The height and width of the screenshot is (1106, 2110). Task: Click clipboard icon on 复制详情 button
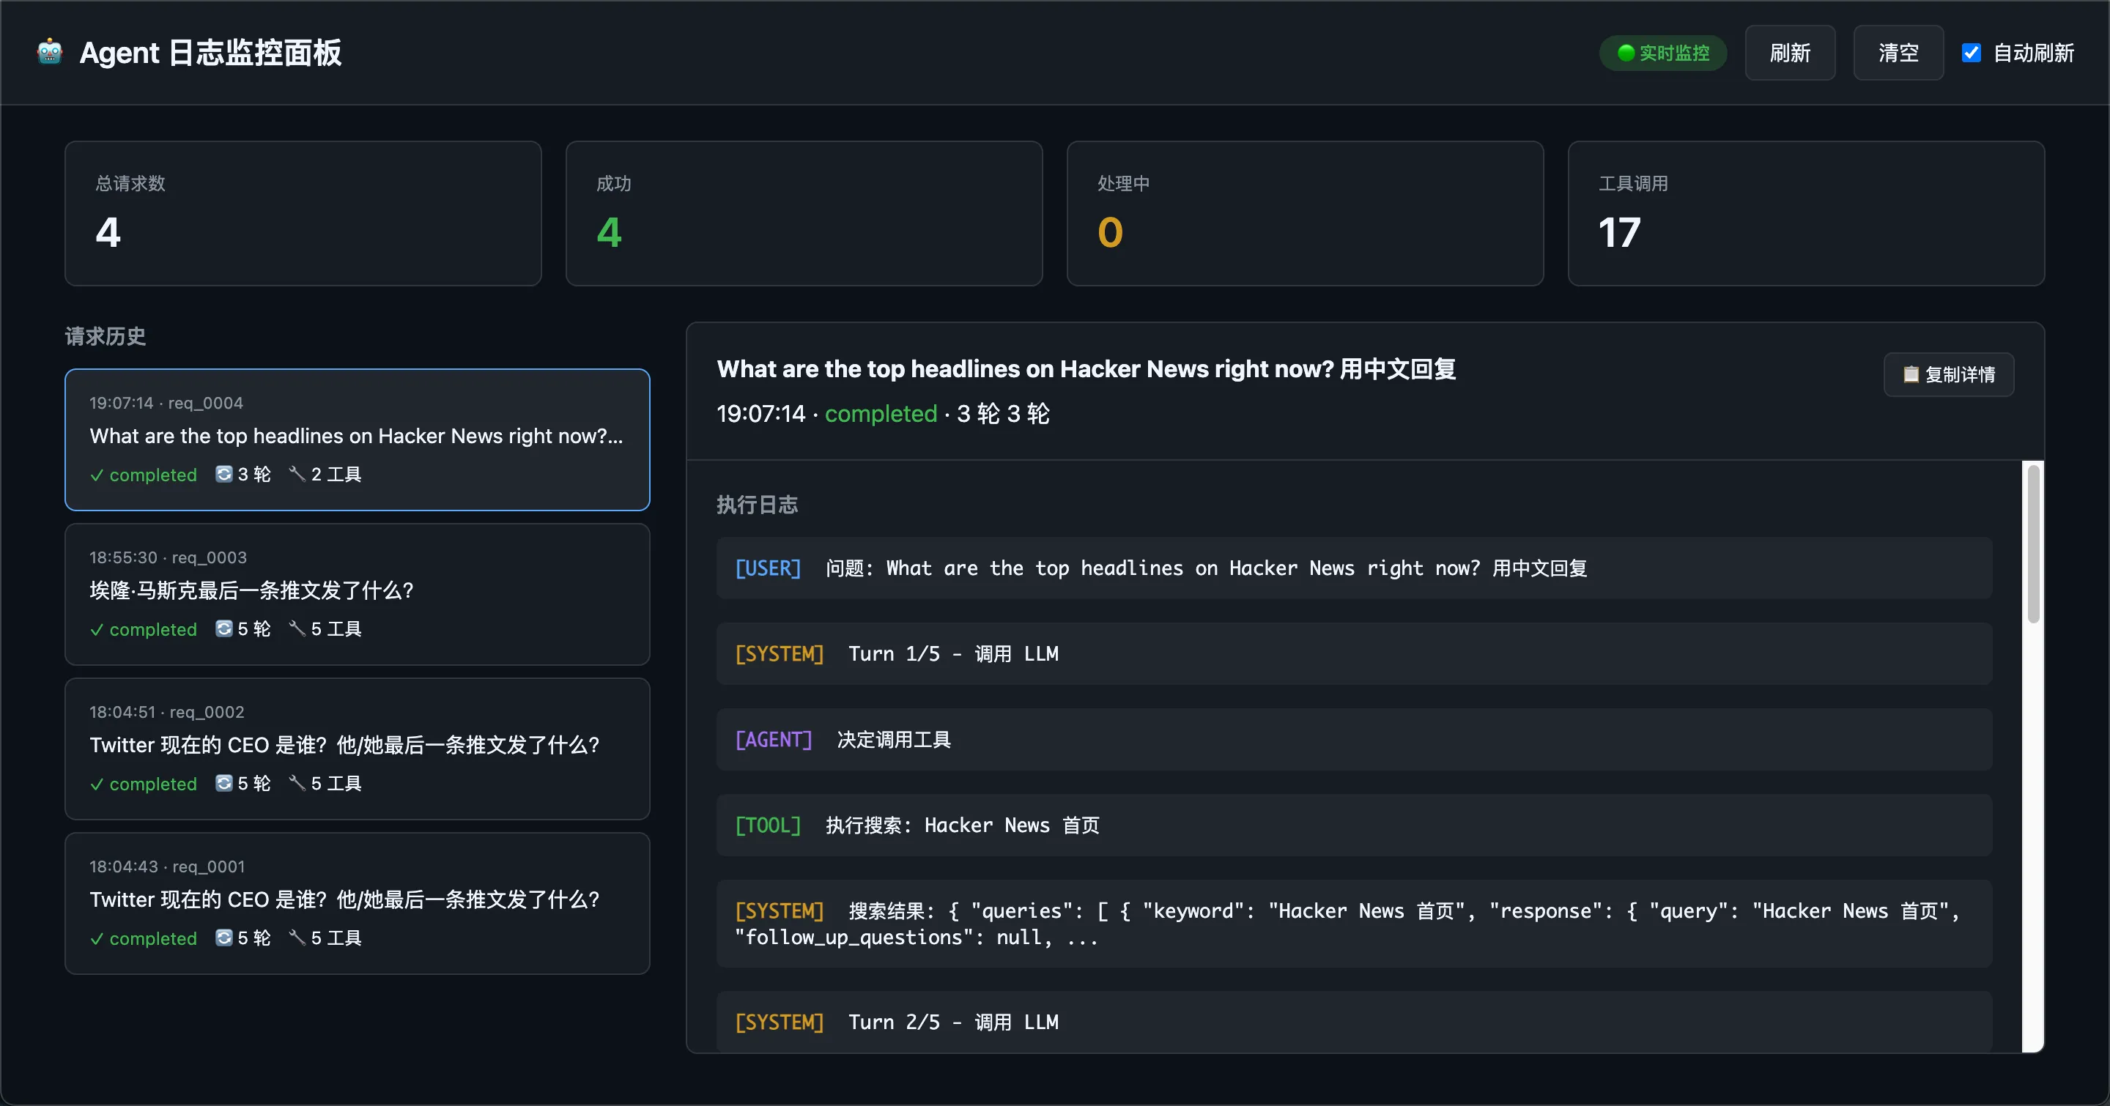coord(1910,374)
